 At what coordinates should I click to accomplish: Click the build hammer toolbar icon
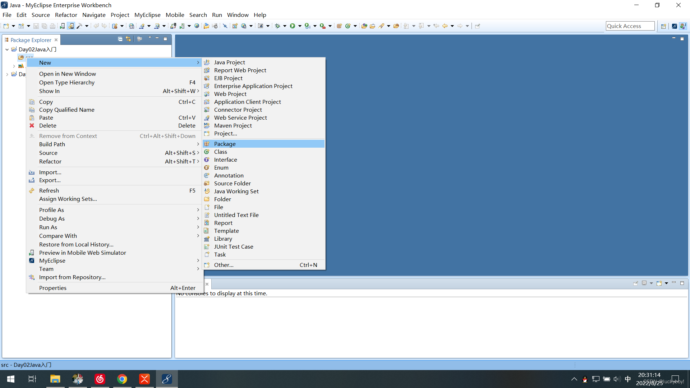(79, 26)
